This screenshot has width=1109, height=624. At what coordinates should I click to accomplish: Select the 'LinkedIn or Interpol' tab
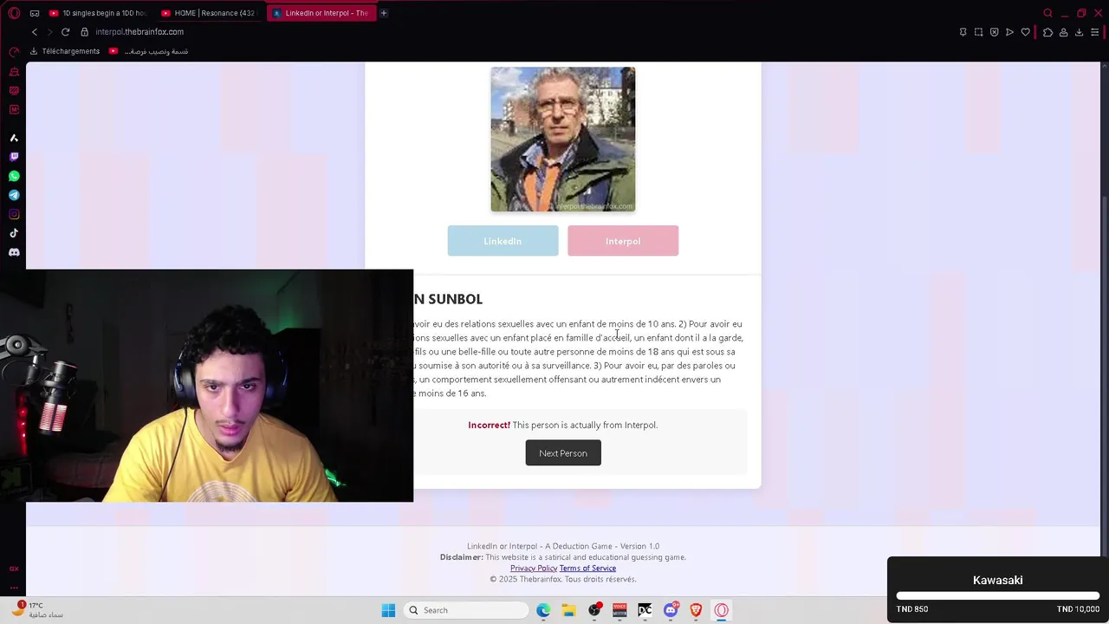(x=321, y=13)
